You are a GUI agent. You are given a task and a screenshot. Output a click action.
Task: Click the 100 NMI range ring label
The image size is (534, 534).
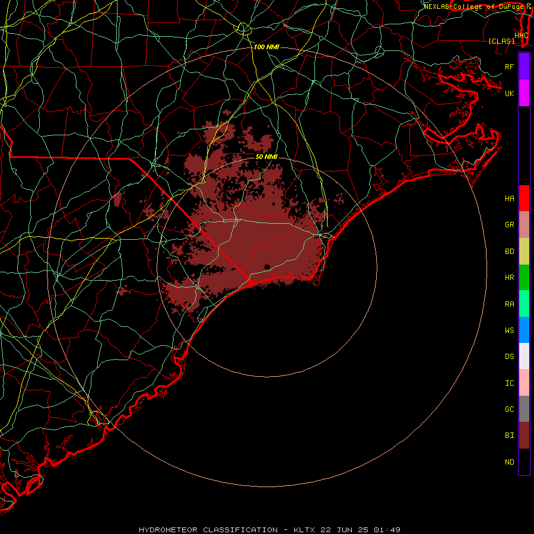(266, 47)
